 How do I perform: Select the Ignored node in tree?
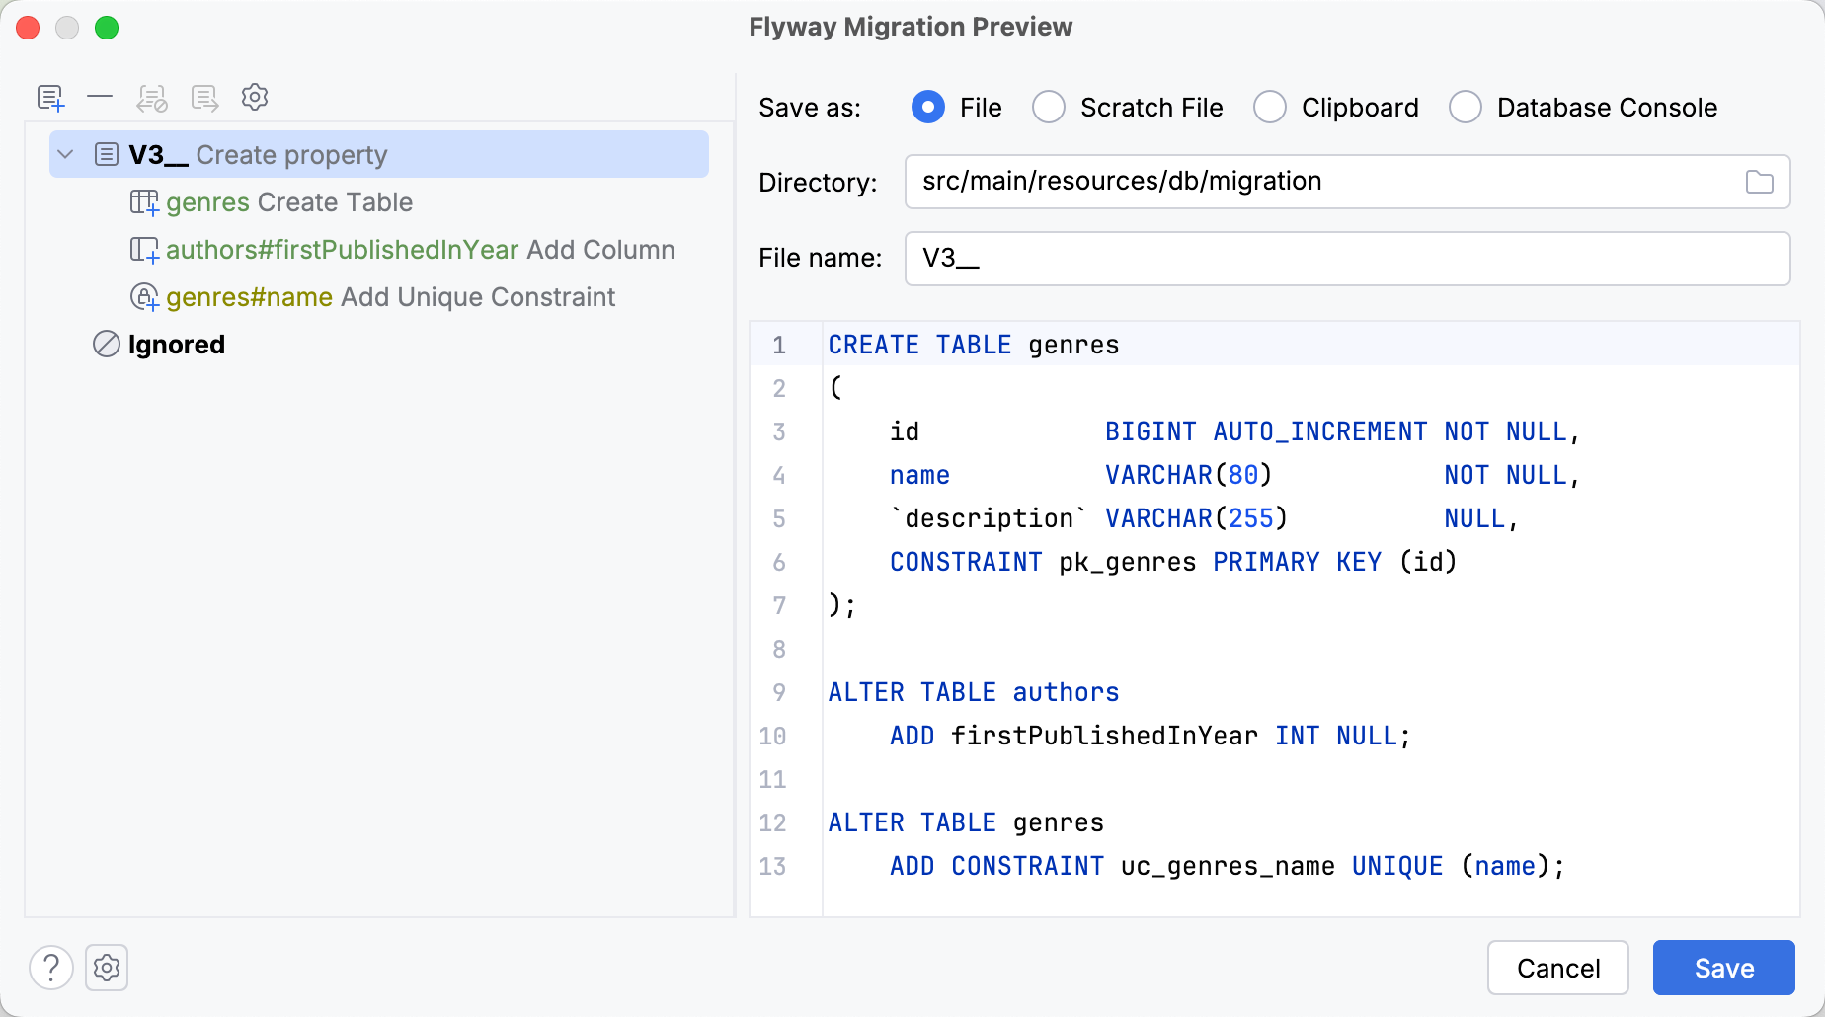click(176, 345)
